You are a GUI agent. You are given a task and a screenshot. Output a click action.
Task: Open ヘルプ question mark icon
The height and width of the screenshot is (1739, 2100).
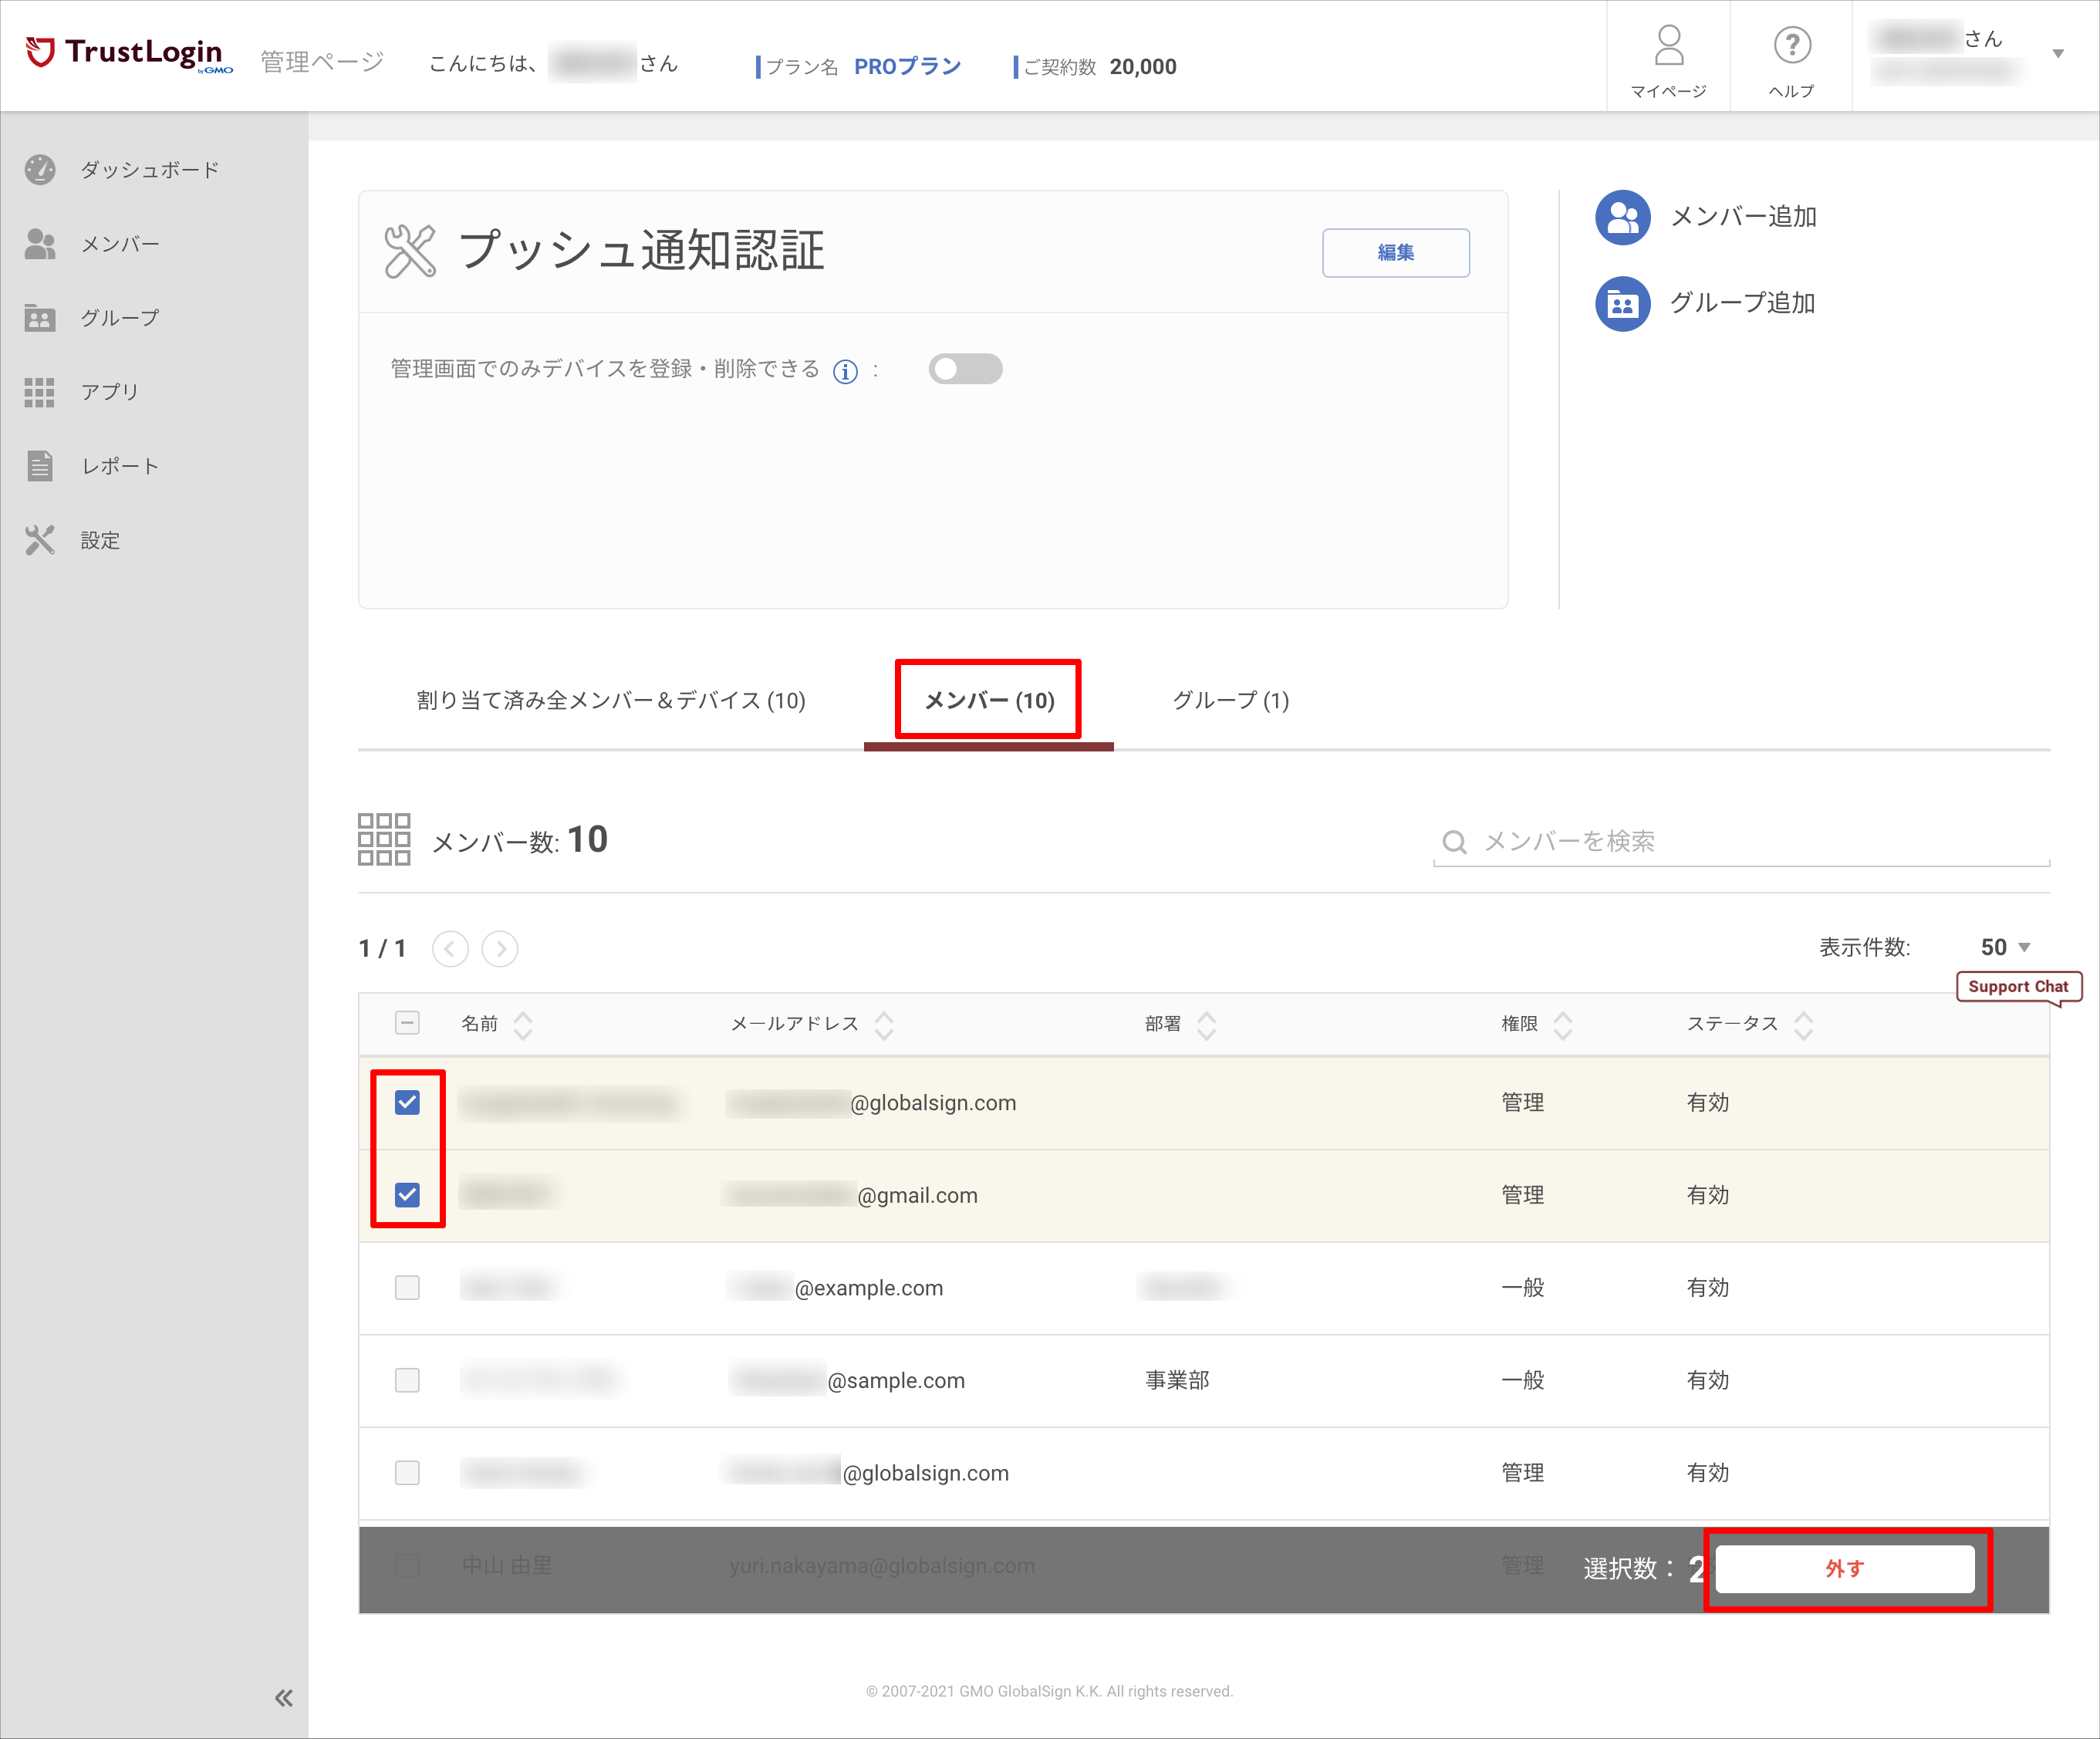(1792, 45)
